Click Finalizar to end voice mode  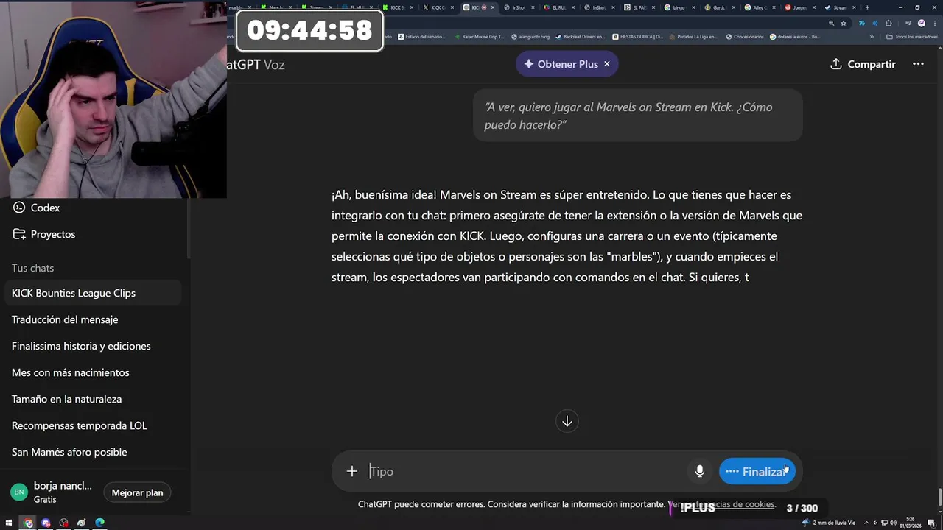[757, 472]
